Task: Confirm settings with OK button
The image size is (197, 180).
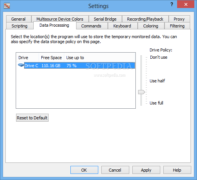Action: 84,170
